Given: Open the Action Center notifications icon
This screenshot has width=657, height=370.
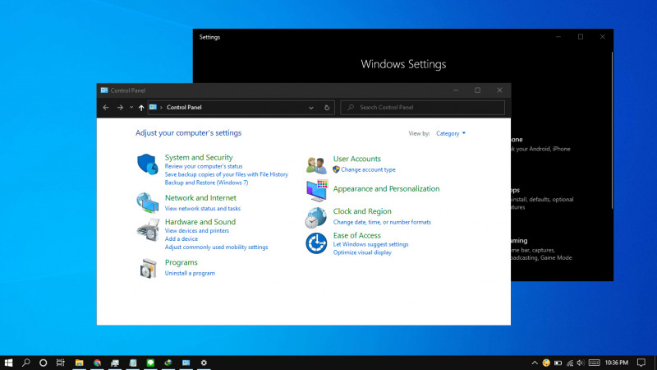Looking at the screenshot, I should point(641,363).
